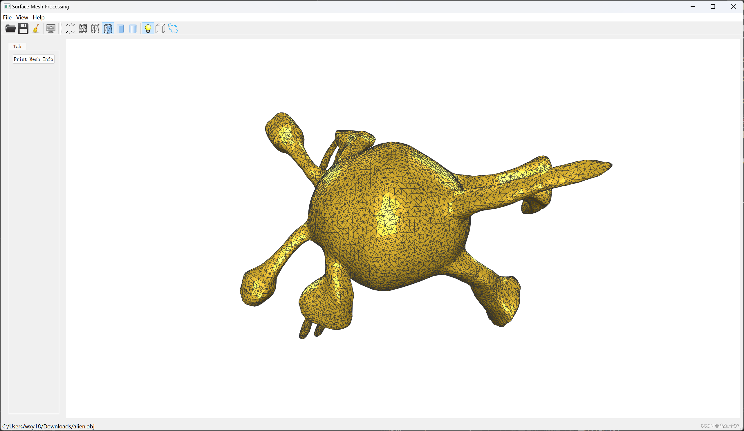The height and width of the screenshot is (431, 744).
Task: Toggle the bounding box display
Action: point(160,28)
